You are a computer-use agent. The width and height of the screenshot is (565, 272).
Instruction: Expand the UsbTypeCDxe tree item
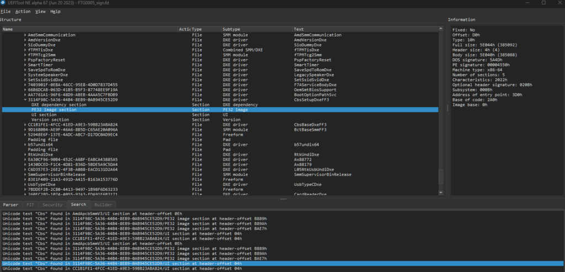tap(25, 184)
